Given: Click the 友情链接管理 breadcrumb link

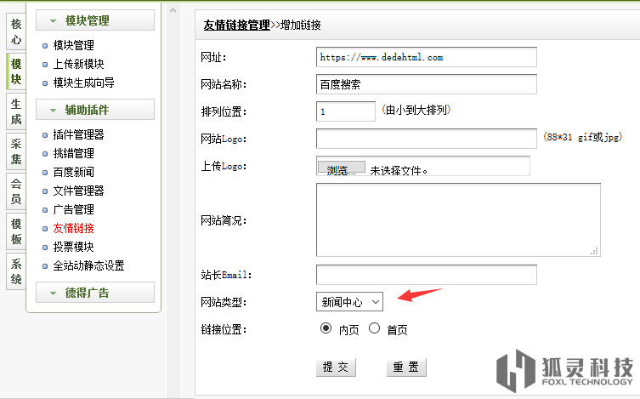Looking at the screenshot, I should pyautogui.click(x=236, y=26).
